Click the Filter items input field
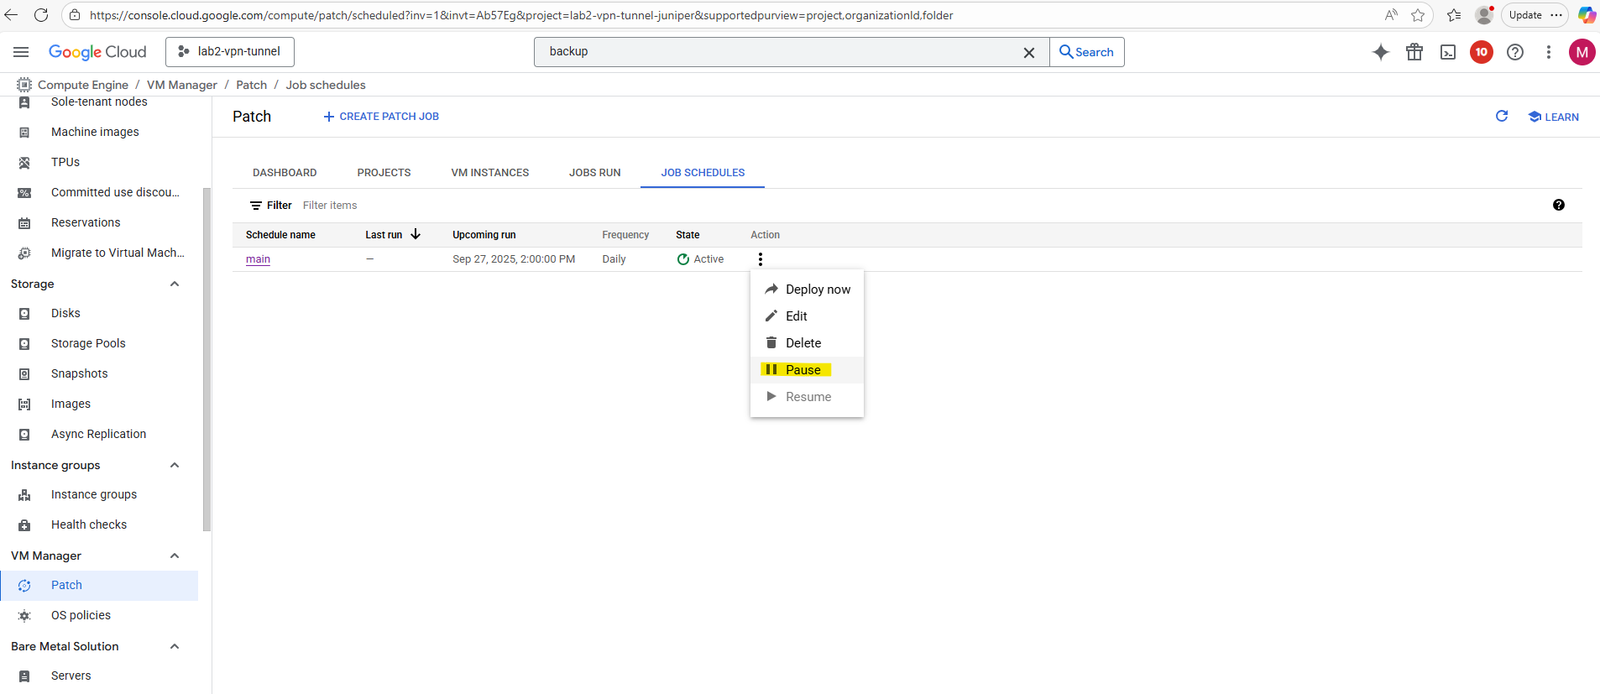 504,206
